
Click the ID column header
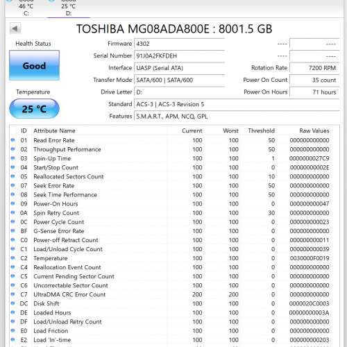coord(24,130)
